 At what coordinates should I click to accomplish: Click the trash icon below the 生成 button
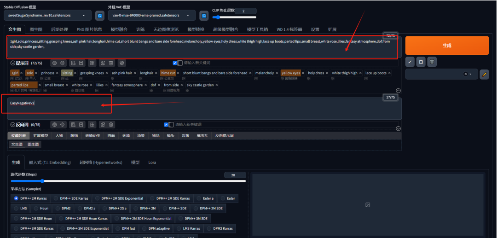click(432, 62)
